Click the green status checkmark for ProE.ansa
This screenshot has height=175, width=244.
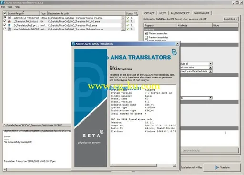(x=128, y=25)
